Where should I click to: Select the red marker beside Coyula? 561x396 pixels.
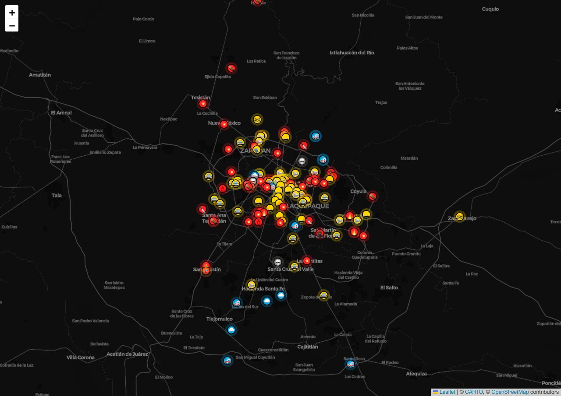372,196
